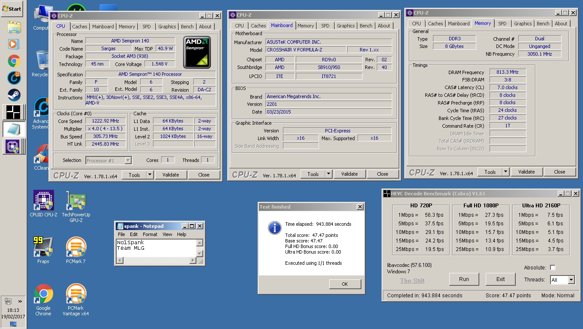Click Close button in Memory CPU-Z window
This screenshot has height=329, width=583.
[x=559, y=172]
